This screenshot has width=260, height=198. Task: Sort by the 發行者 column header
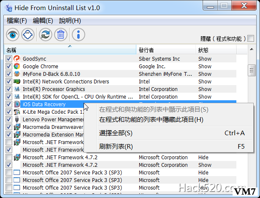(x=166, y=50)
